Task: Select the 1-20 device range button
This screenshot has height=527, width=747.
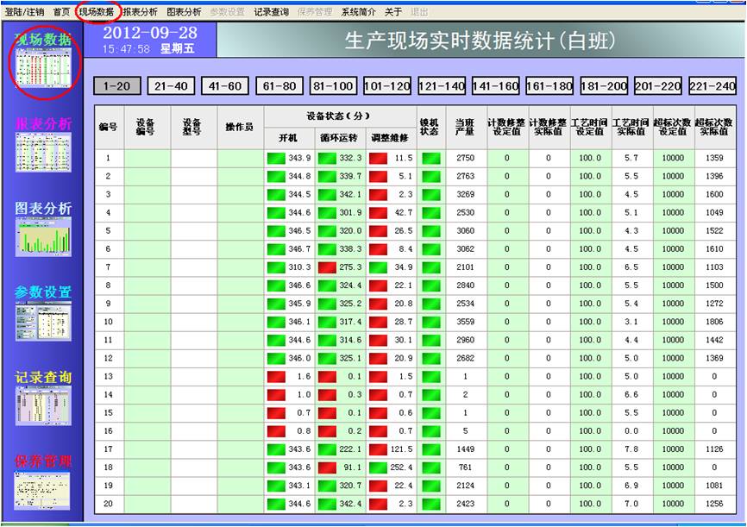Action: coord(116,86)
